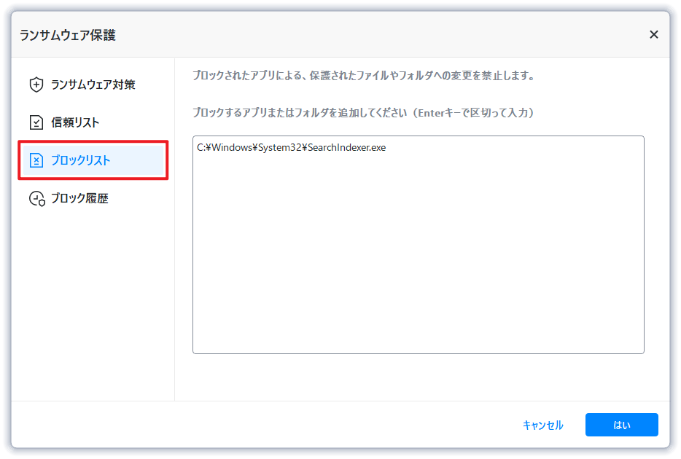Click the ランサムウェア保護 dialog title
Image resolution: width=681 pixels, height=459 pixels.
coord(68,35)
